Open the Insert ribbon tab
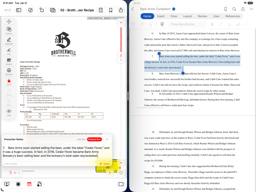The width and height of the screenshot is (256, 192). [161, 16]
